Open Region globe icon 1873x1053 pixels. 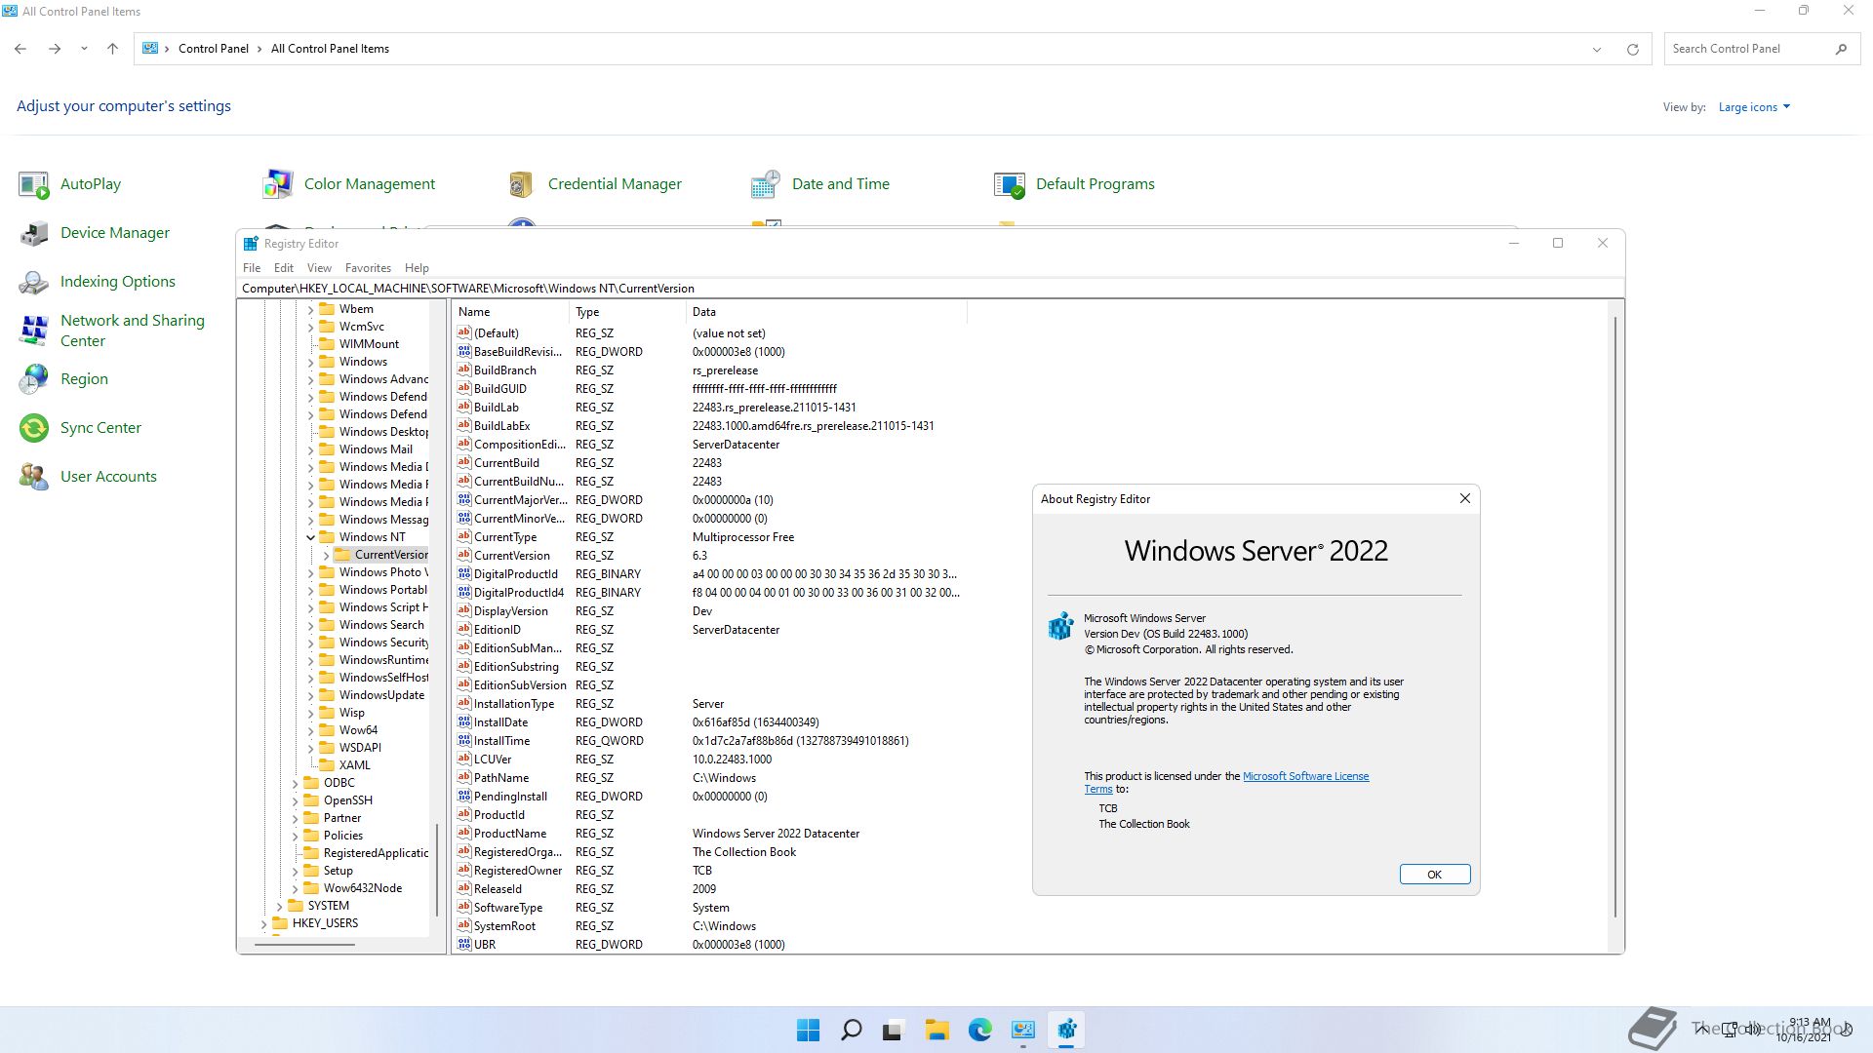34,379
